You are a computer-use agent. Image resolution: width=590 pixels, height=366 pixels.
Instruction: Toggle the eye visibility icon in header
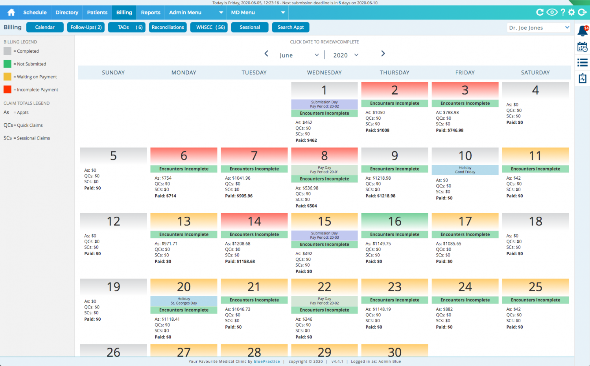(552, 12)
